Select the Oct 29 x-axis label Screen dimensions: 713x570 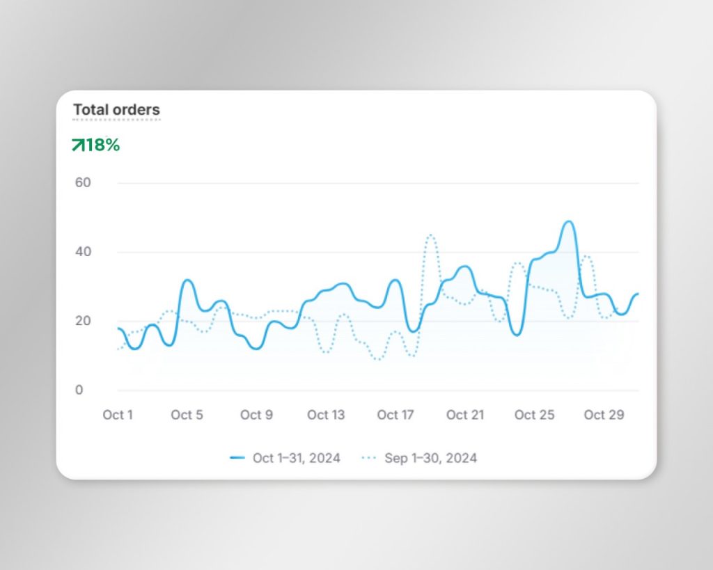pyautogui.click(x=604, y=415)
